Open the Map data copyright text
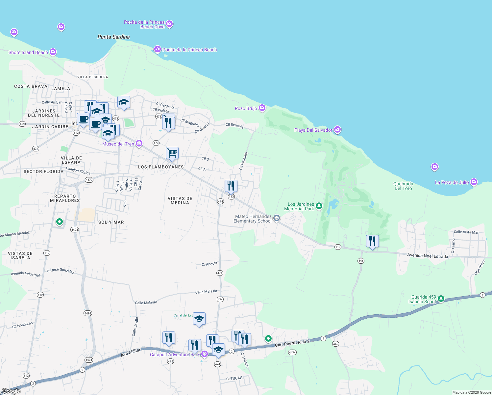492x395 pixels. pyautogui.click(x=471, y=392)
